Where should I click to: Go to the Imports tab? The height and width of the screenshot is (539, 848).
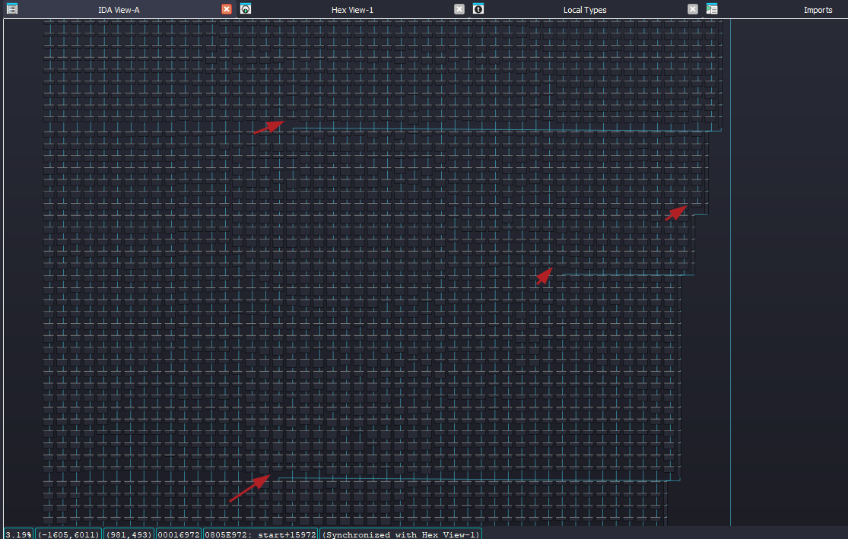pos(818,10)
